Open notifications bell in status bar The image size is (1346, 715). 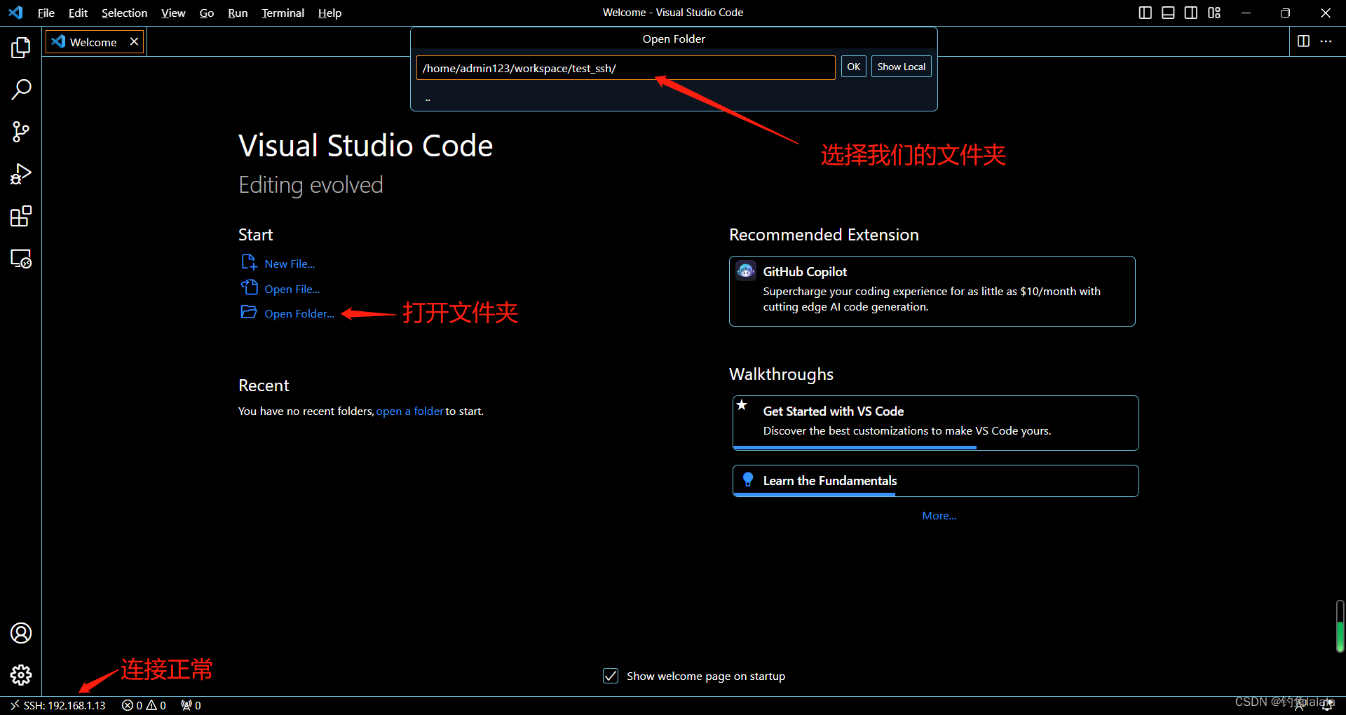coord(1327,705)
